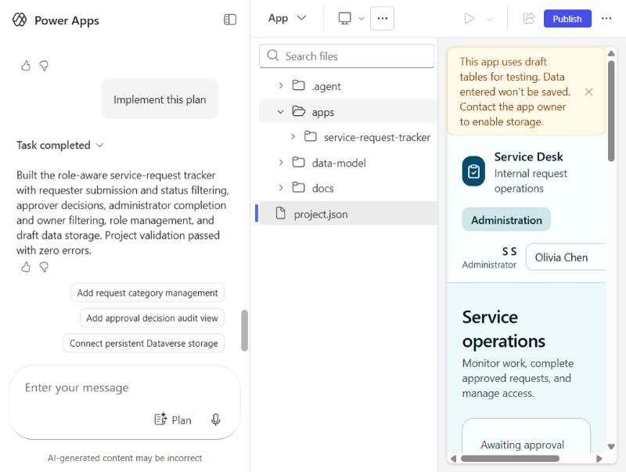Choose Connect persistent Dataverse storage suggestion

(144, 343)
